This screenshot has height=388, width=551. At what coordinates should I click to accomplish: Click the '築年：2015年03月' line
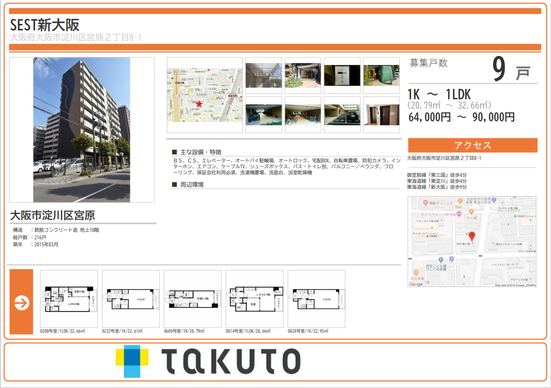[35, 244]
